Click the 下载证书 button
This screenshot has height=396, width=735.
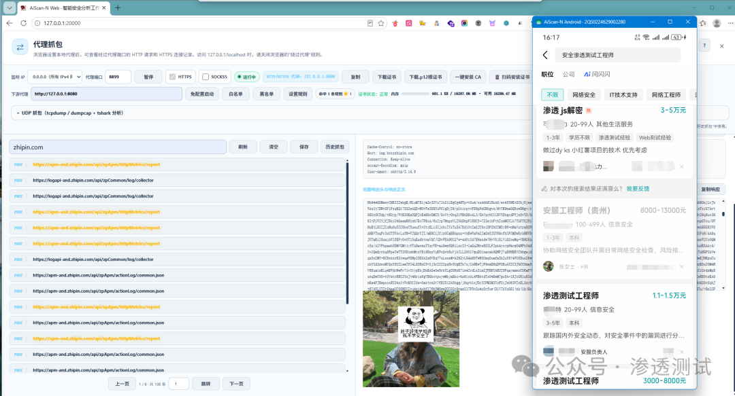pyautogui.click(x=387, y=77)
